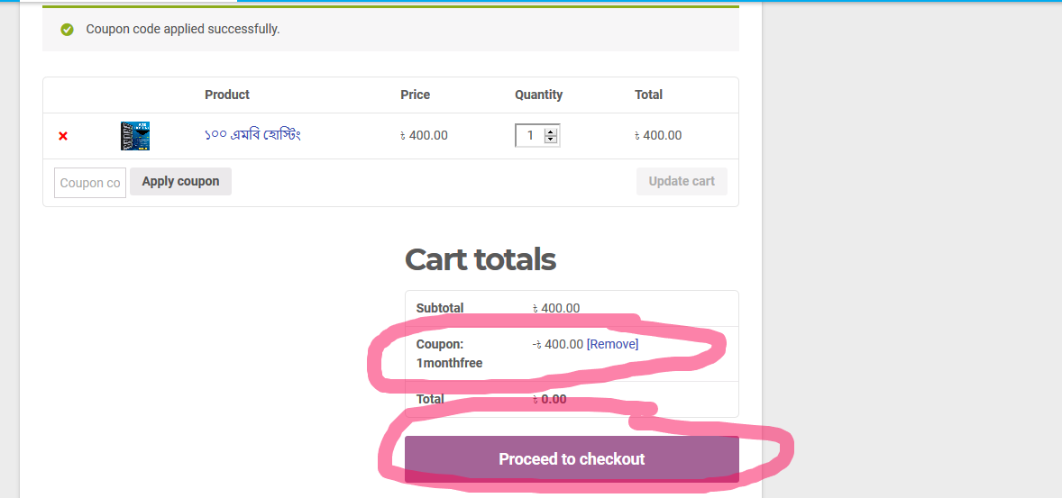Click the Cart totals heading

481,259
